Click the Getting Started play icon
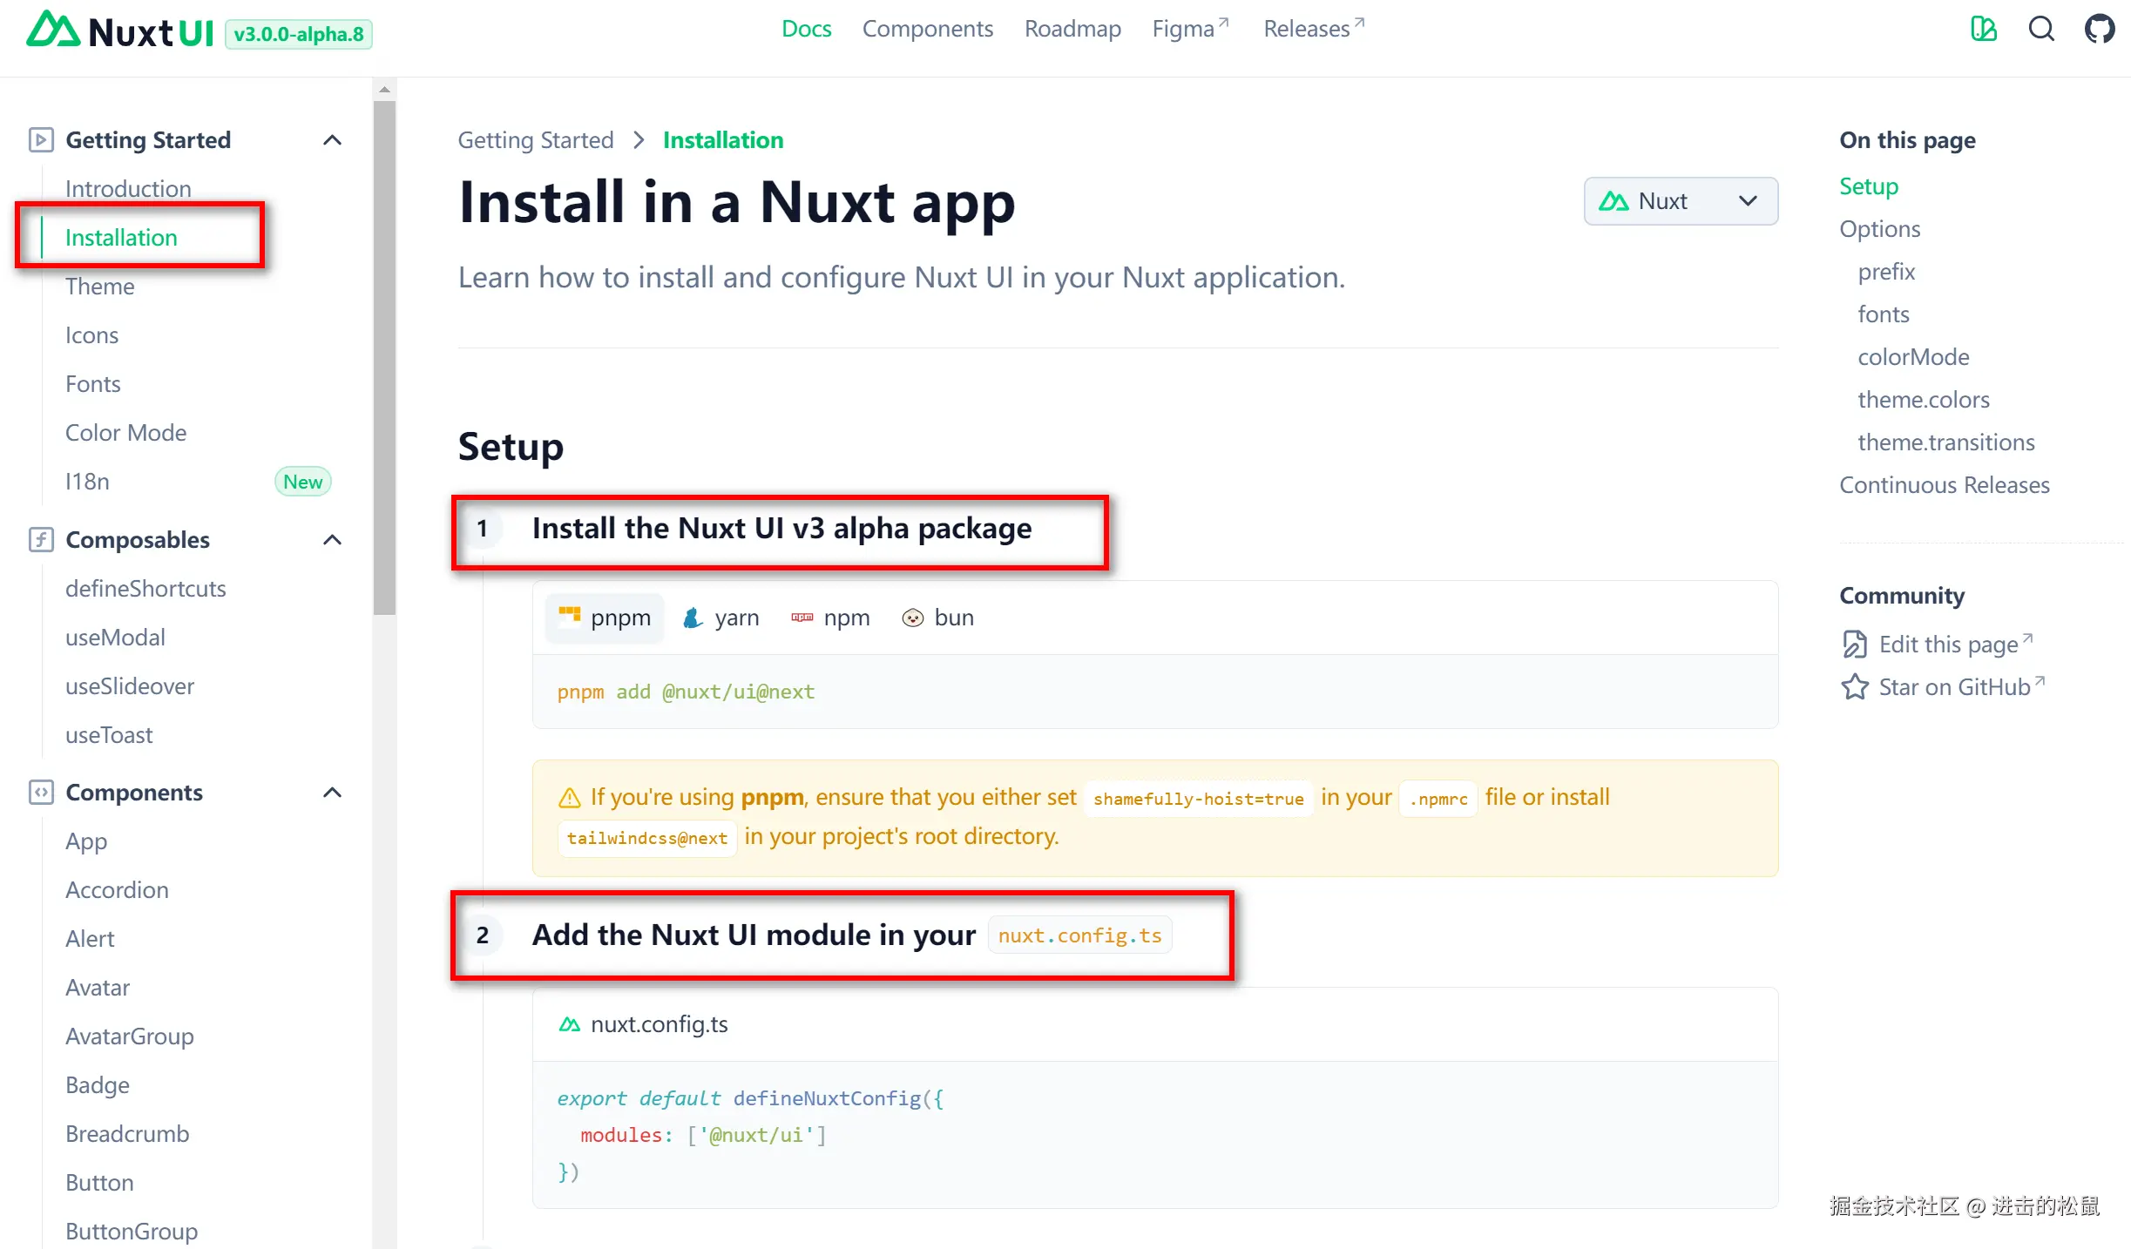2131x1249 pixels. (x=40, y=140)
